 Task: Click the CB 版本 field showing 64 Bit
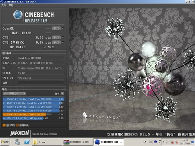pyautogui.click(x=41, y=73)
